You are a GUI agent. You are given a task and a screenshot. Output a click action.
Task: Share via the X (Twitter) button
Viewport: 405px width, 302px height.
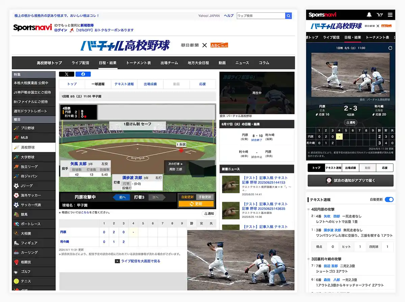[x=66, y=74]
